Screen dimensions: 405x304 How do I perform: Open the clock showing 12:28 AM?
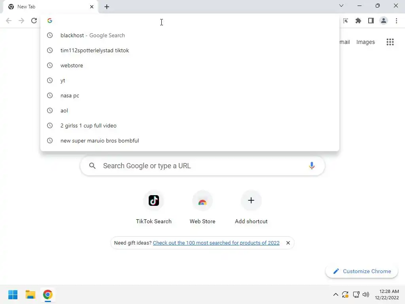tap(387, 294)
